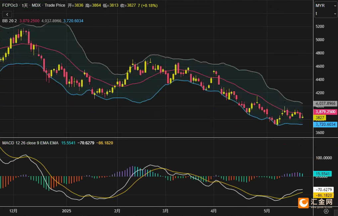Select the BB 20 2 indicator legend
Image resolution: width=338 pixels, height=216 pixels.
[10, 21]
